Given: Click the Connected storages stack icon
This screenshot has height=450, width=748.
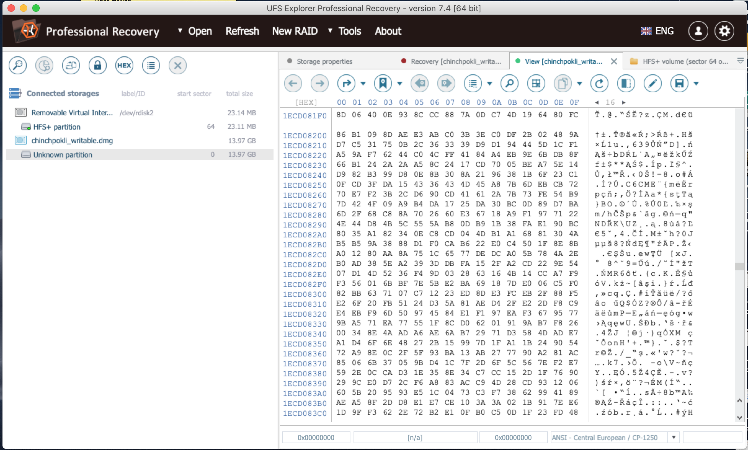Looking at the screenshot, I should 15,93.
